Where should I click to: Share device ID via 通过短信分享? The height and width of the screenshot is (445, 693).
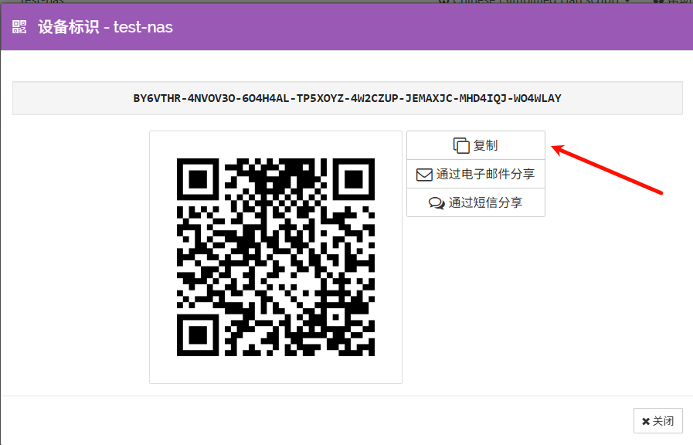coord(484,203)
